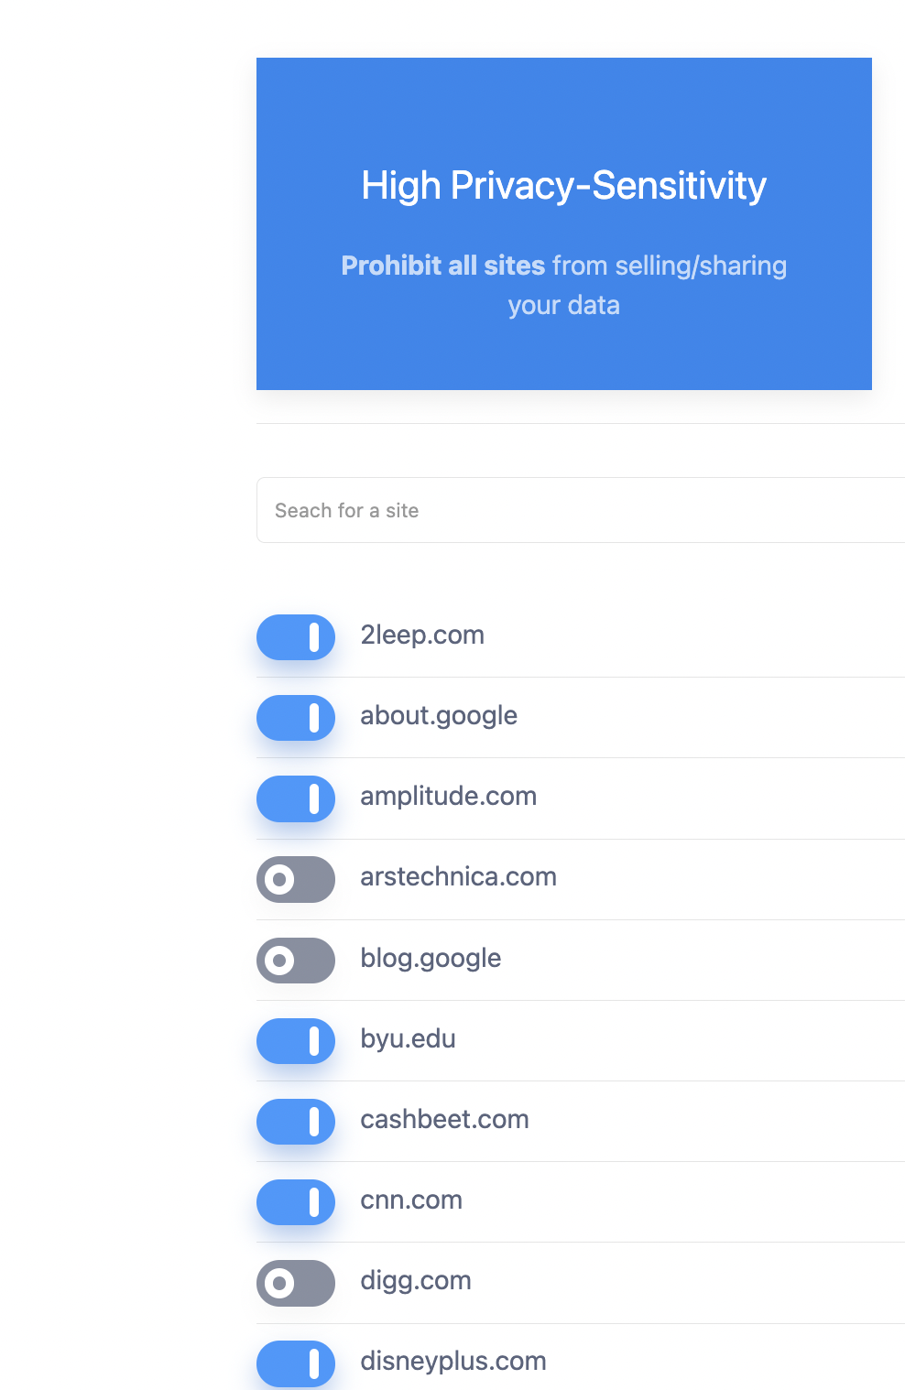Select the about.google site name

tap(439, 715)
